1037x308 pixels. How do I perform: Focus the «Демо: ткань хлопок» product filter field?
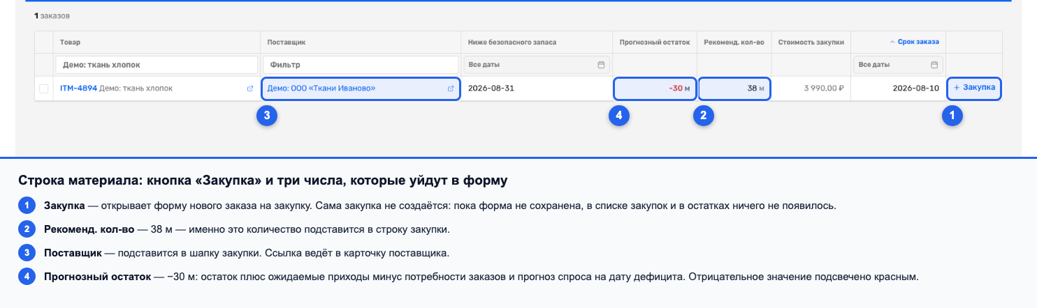[x=157, y=65]
